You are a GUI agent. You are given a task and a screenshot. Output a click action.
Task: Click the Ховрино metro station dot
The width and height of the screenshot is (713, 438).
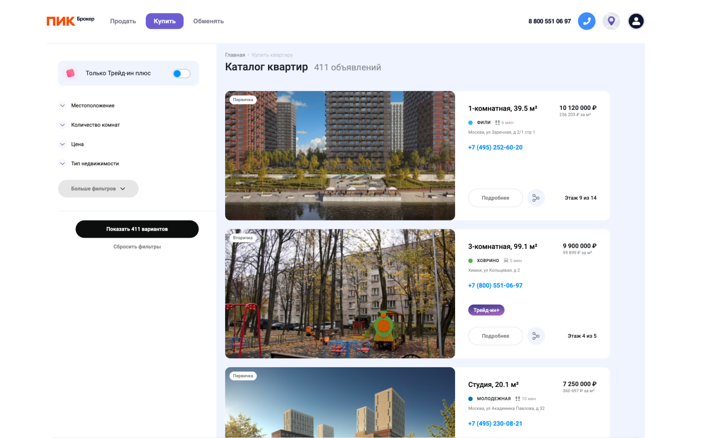471,260
